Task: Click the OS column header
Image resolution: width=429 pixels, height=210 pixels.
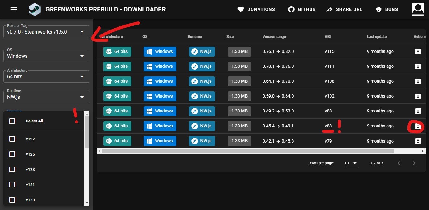Action: tap(145, 37)
